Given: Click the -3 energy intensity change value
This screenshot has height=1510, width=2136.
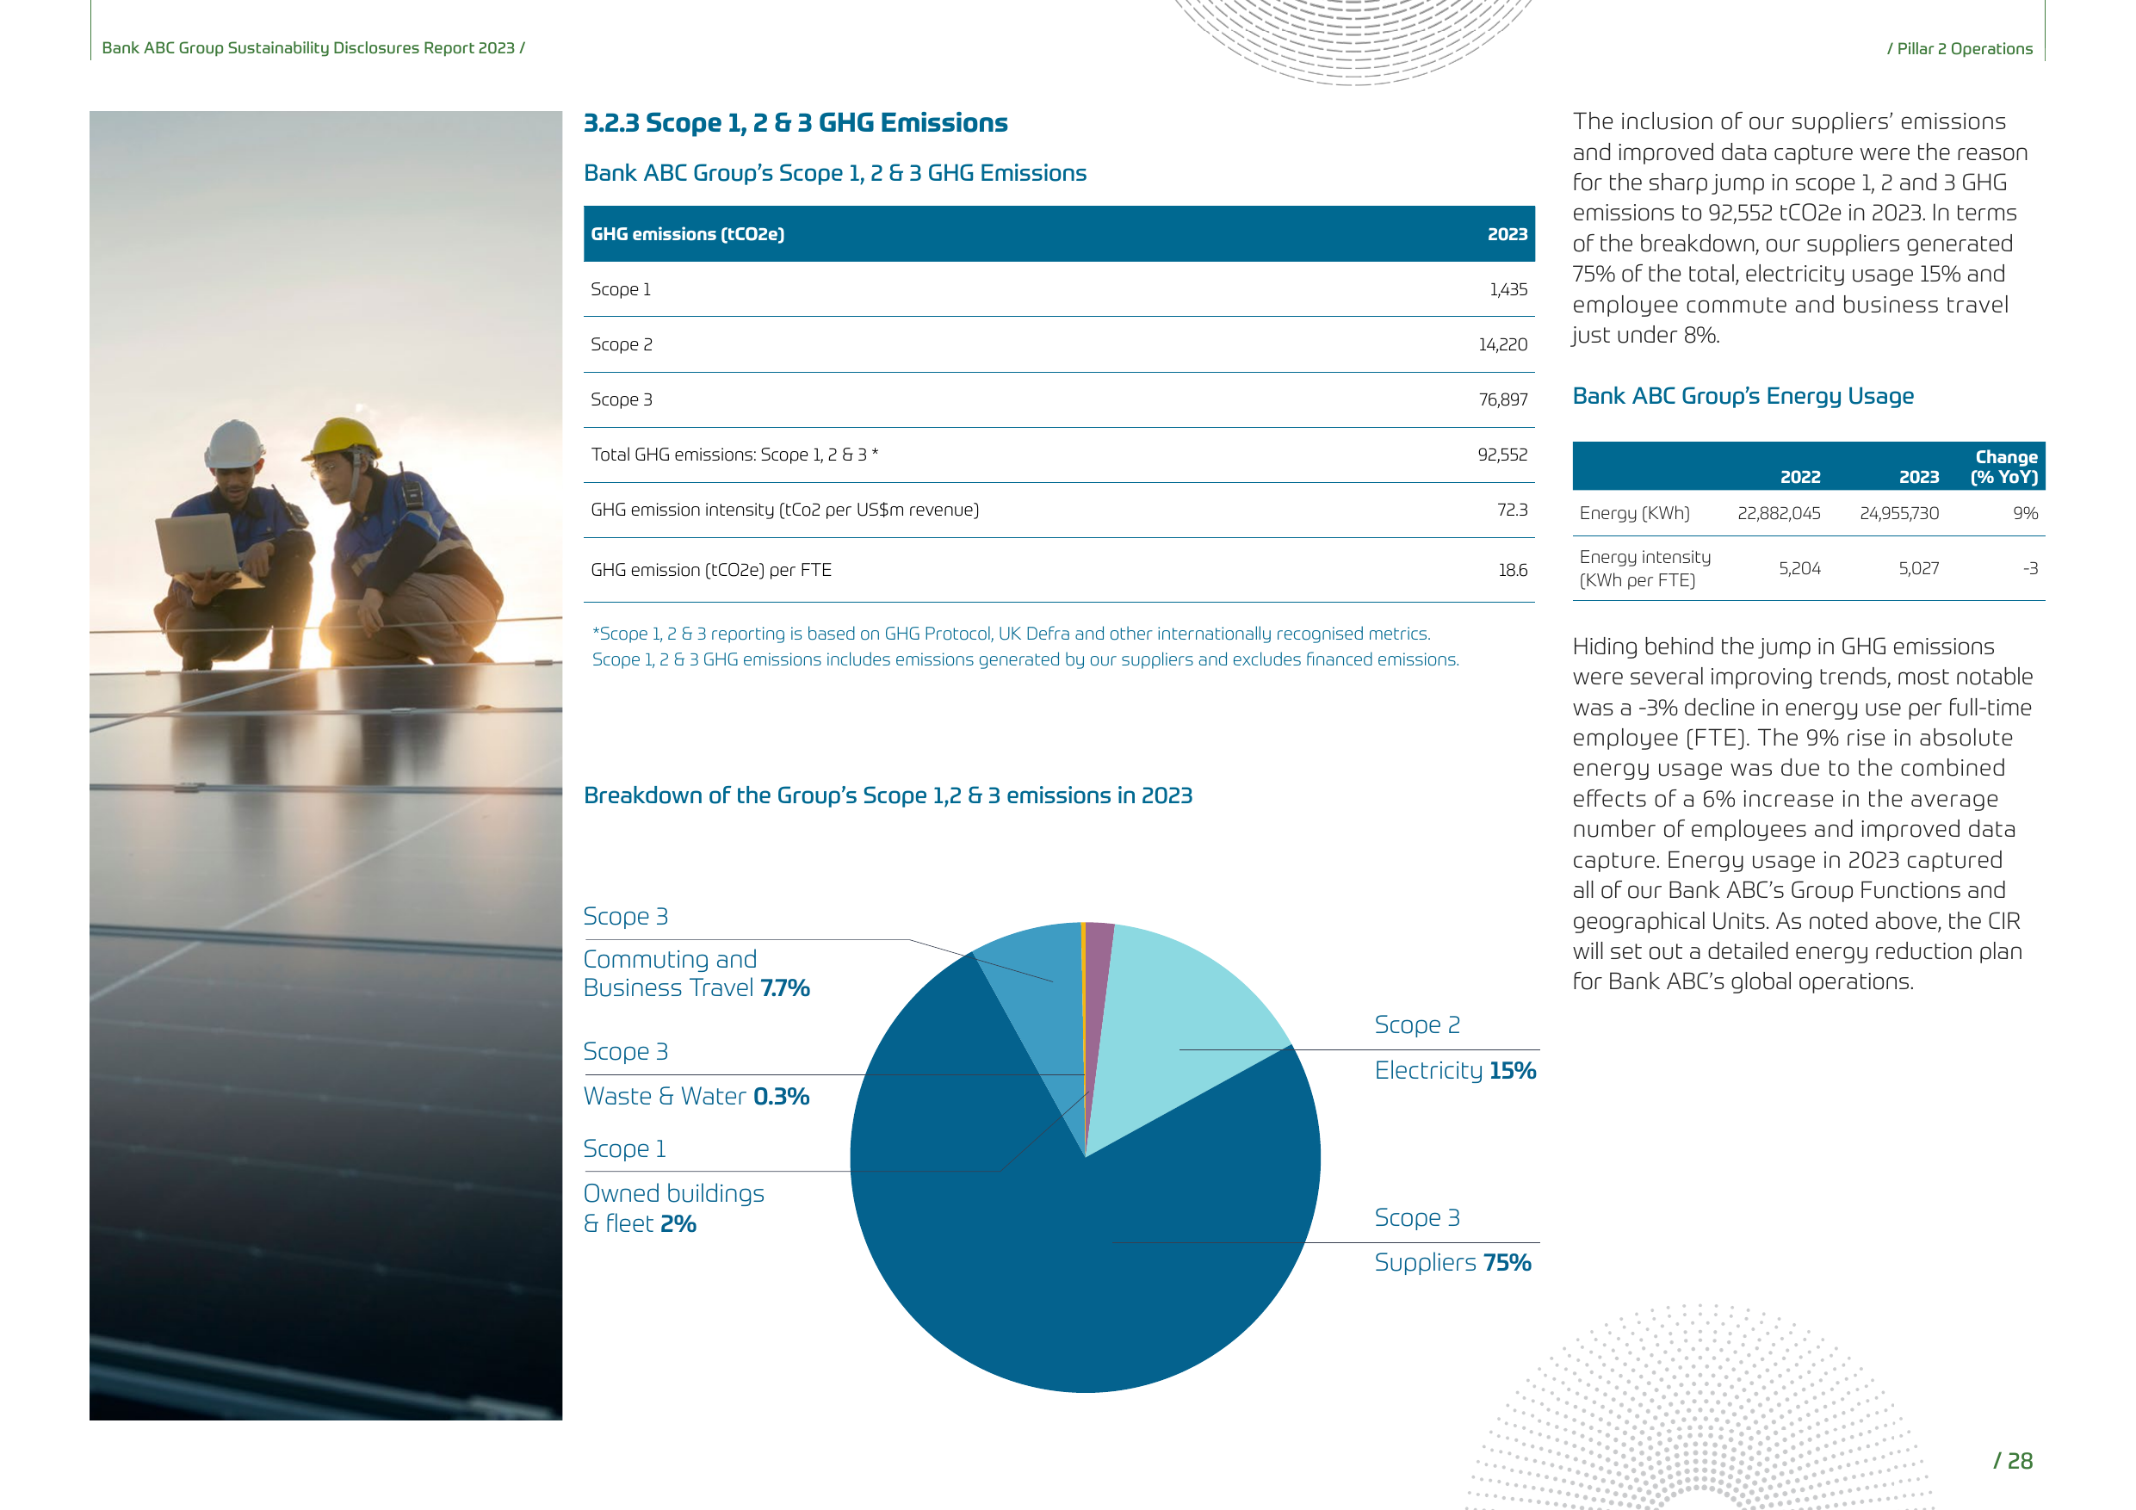Looking at the screenshot, I should point(2030,567).
